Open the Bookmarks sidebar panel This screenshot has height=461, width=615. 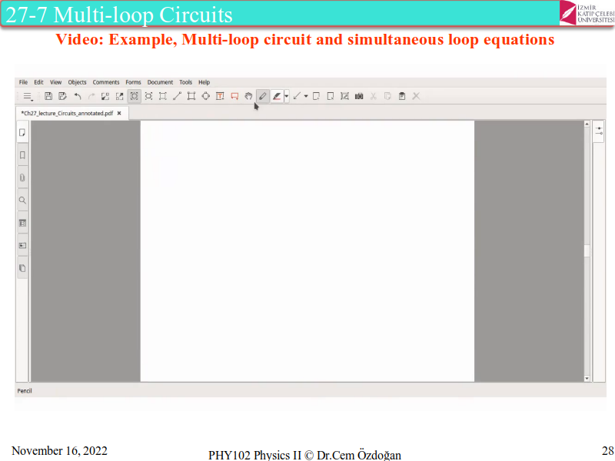pyautogui.click(x=22, y=155)
